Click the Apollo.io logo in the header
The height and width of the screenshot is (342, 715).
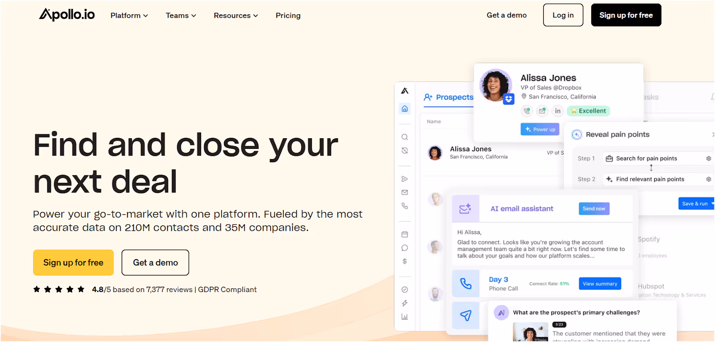tap(67, 15)
